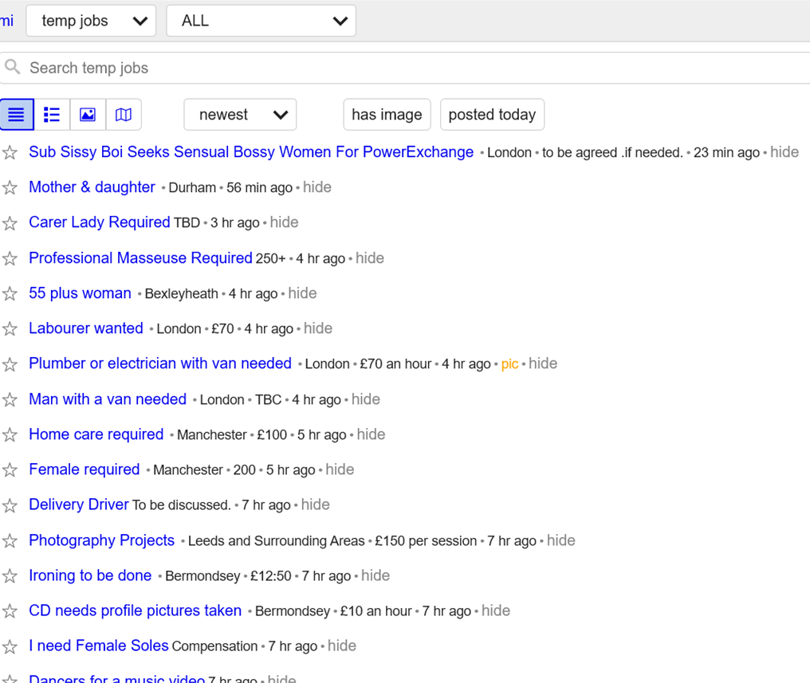Open the 'Mother & daughter' posting
The height and width of the screenshot is (683, 810).
click(92, 186)
